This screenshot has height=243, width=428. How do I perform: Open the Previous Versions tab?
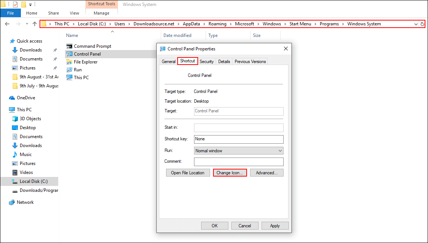tap(250, 62)
